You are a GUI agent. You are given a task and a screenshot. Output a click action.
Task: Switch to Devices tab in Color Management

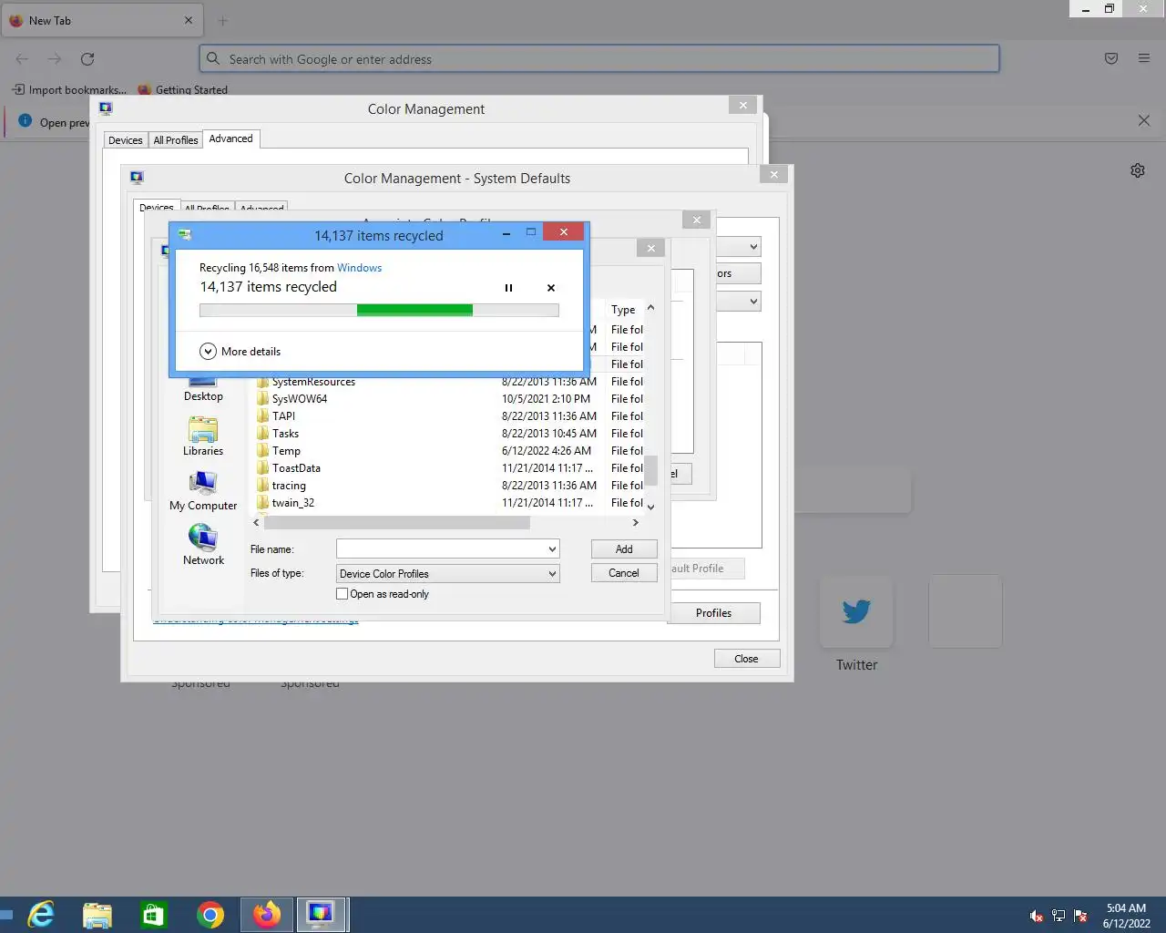click(126, 140)
